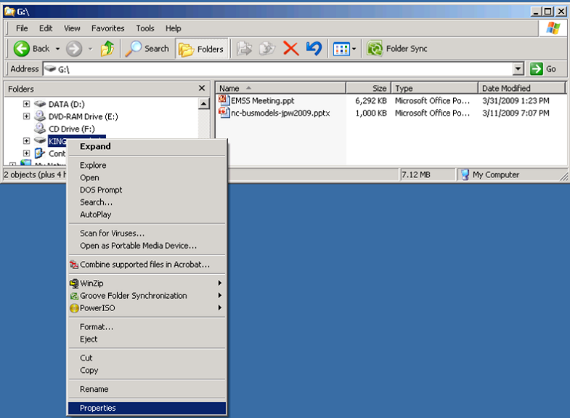Open the Search pane from toolbar
This screenshot has width=570, height=418.
coord(147,49)
